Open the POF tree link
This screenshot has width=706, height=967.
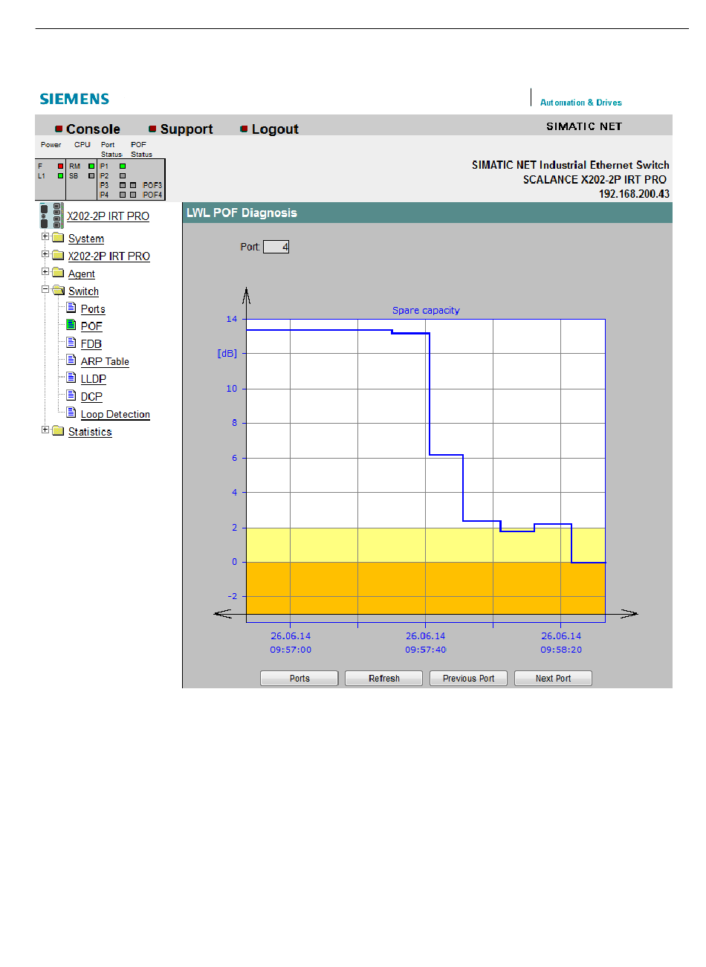point(91,326)
